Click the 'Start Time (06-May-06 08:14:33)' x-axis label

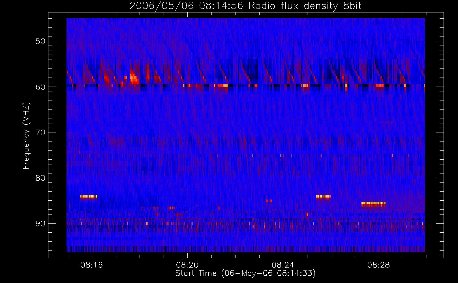(x=245, y=273)
